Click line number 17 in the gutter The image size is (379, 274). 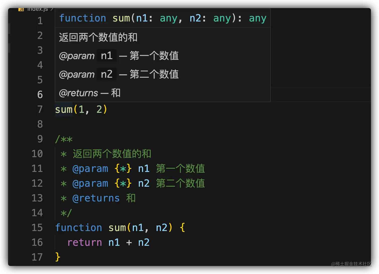[37, 257]
